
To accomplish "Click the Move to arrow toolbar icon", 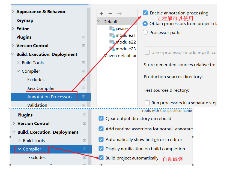I will 119,14.
